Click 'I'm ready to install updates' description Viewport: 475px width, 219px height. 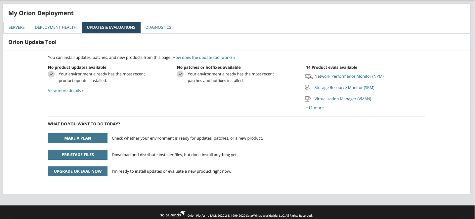tap(171, 171)
